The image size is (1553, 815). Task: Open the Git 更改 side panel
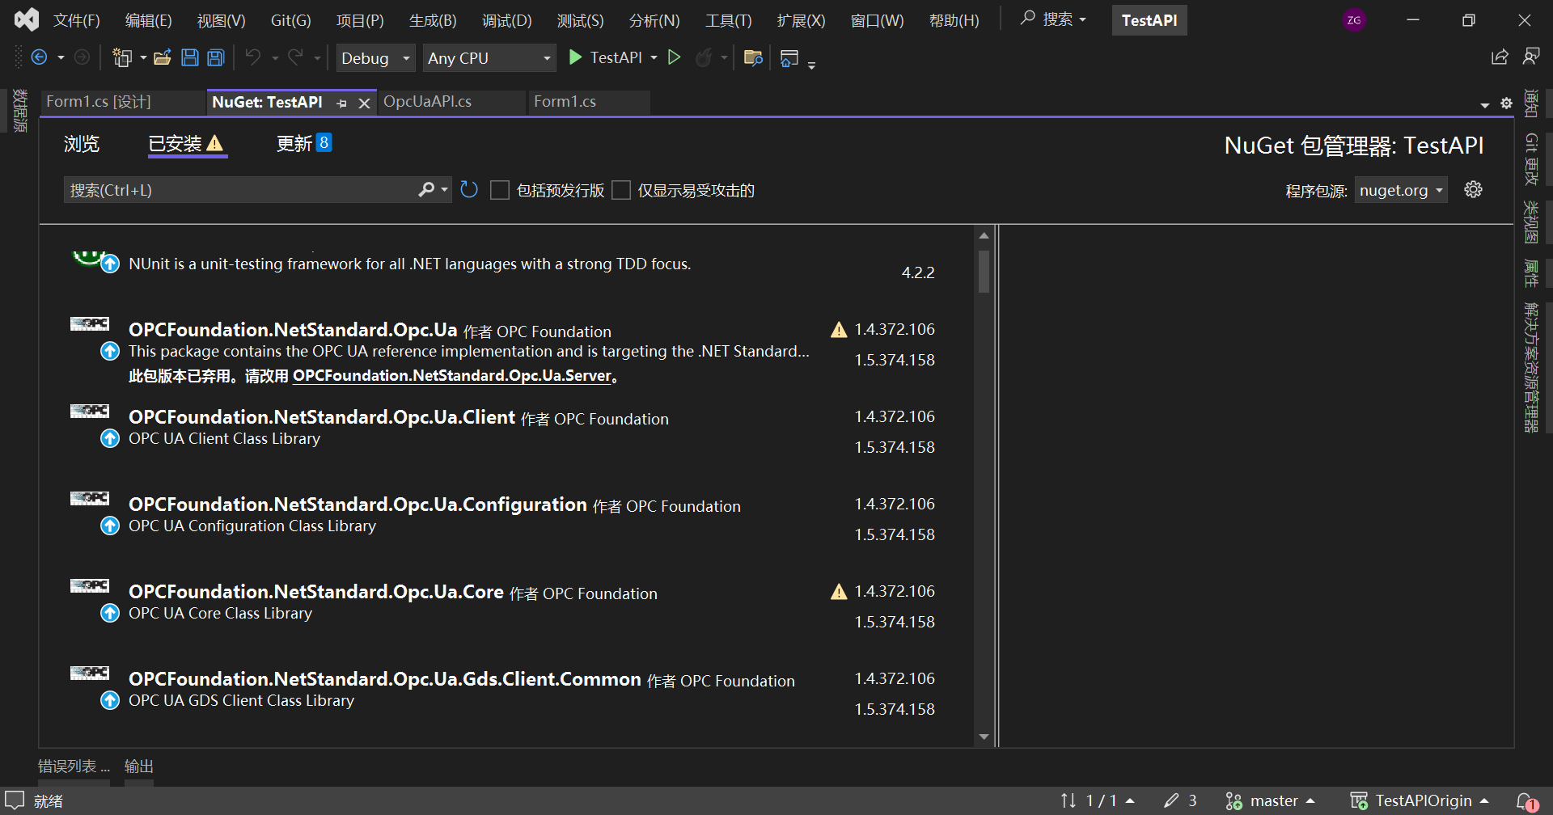tap(1531, 159)
